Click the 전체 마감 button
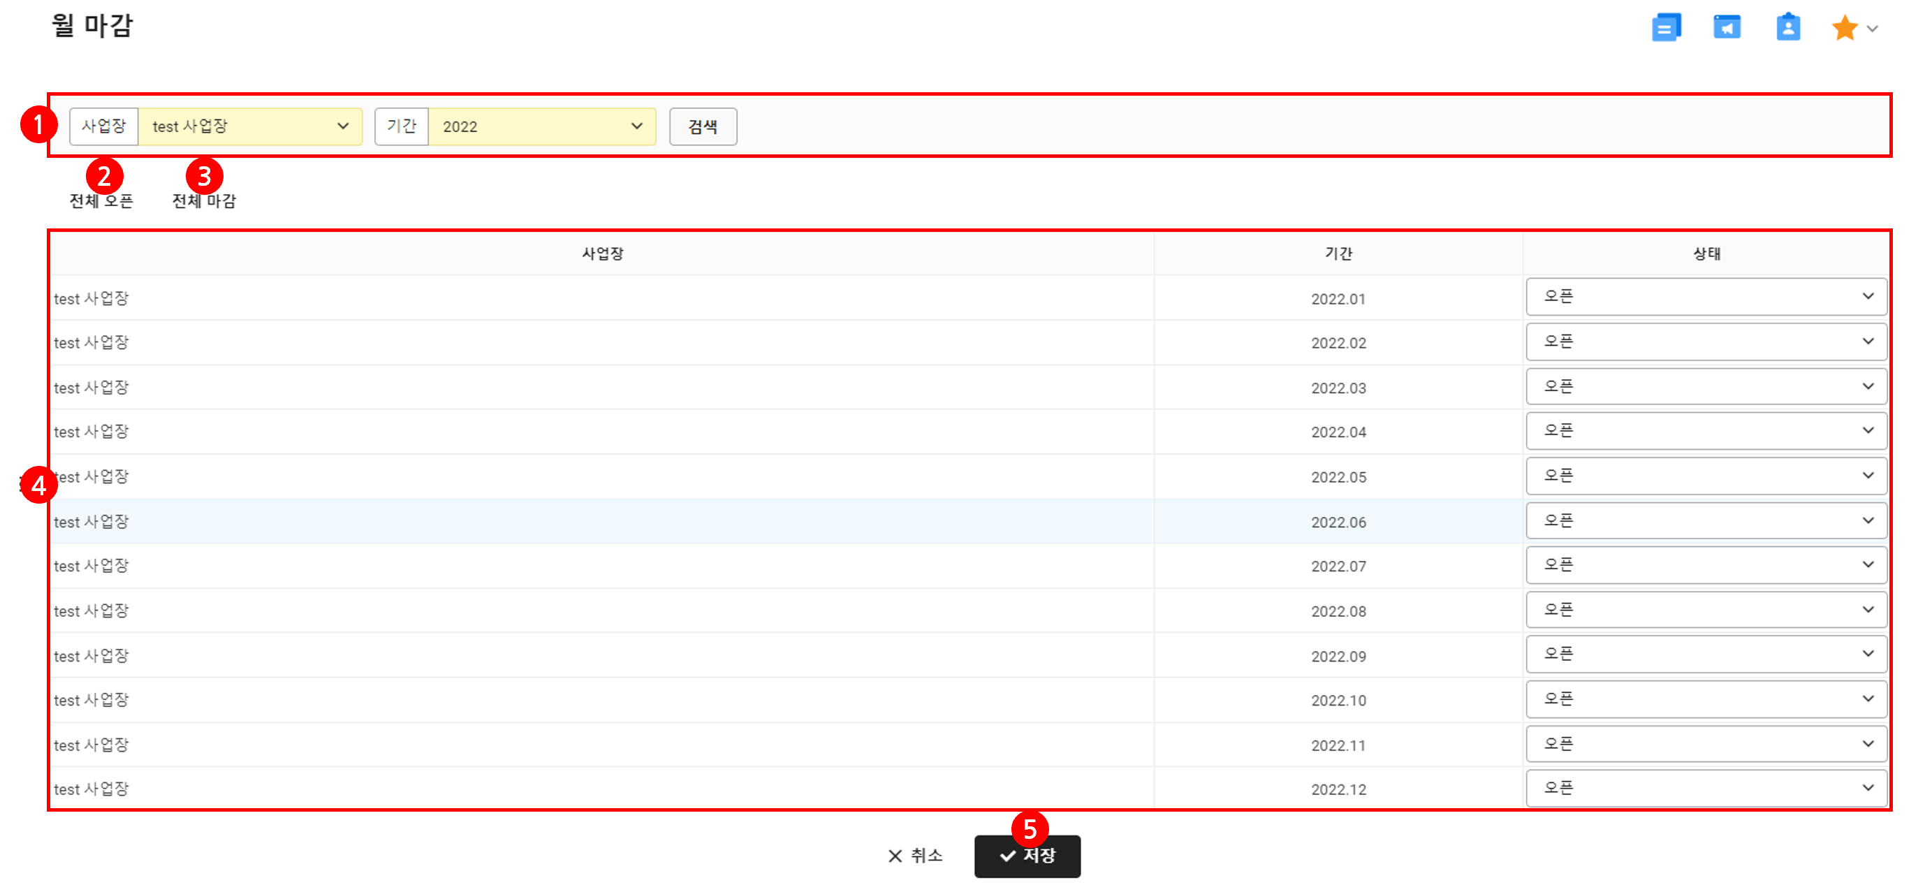 coord(204,201)
